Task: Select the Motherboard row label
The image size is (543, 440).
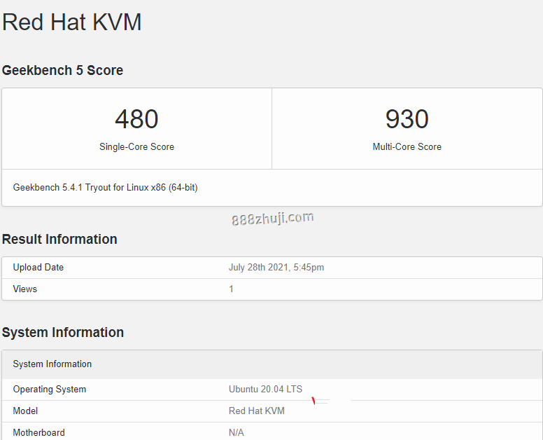Action: coord(38,433)
